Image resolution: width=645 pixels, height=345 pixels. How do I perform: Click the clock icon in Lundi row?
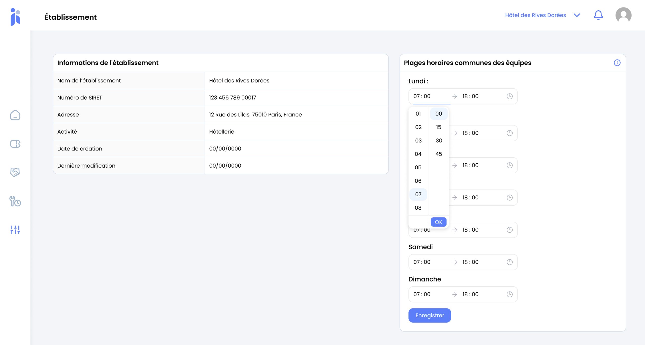pyautogui.click(x=509, y=96)
